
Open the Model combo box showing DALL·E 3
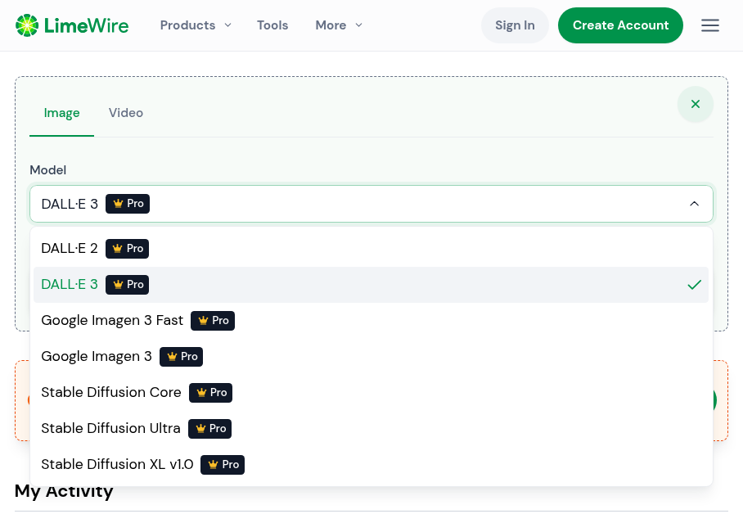click(371, 204)
